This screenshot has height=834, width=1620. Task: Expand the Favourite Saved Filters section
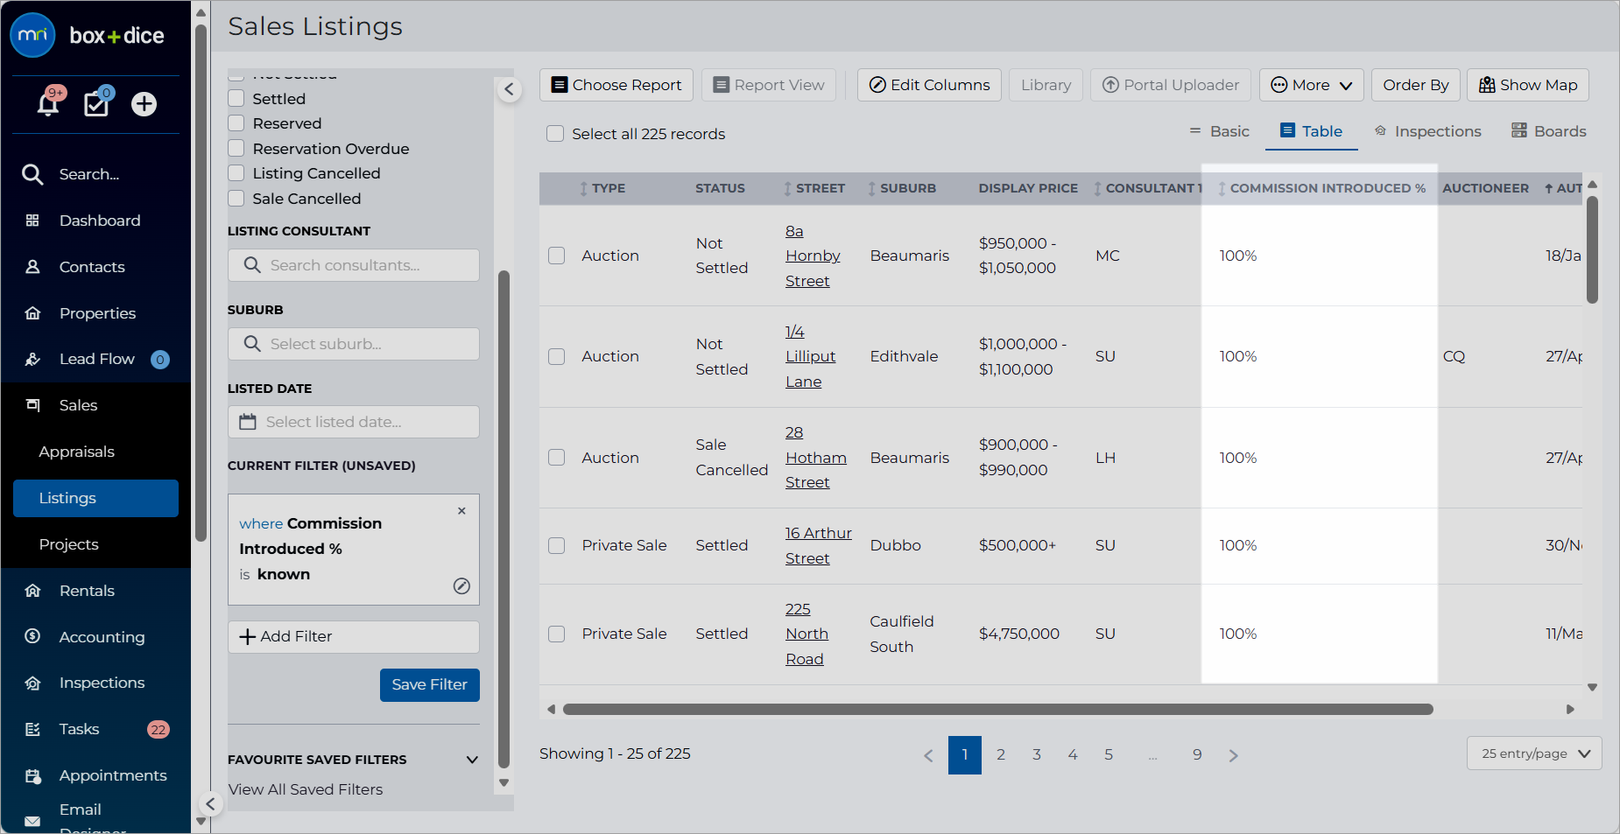pyautogui.click(x=472, y=760)
